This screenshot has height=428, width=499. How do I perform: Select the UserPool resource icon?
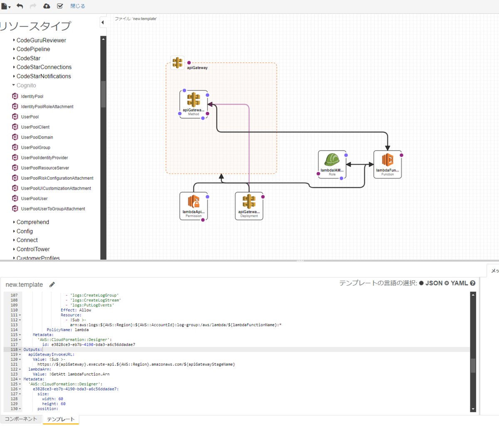pyautogui.click(x=15, y=117)
